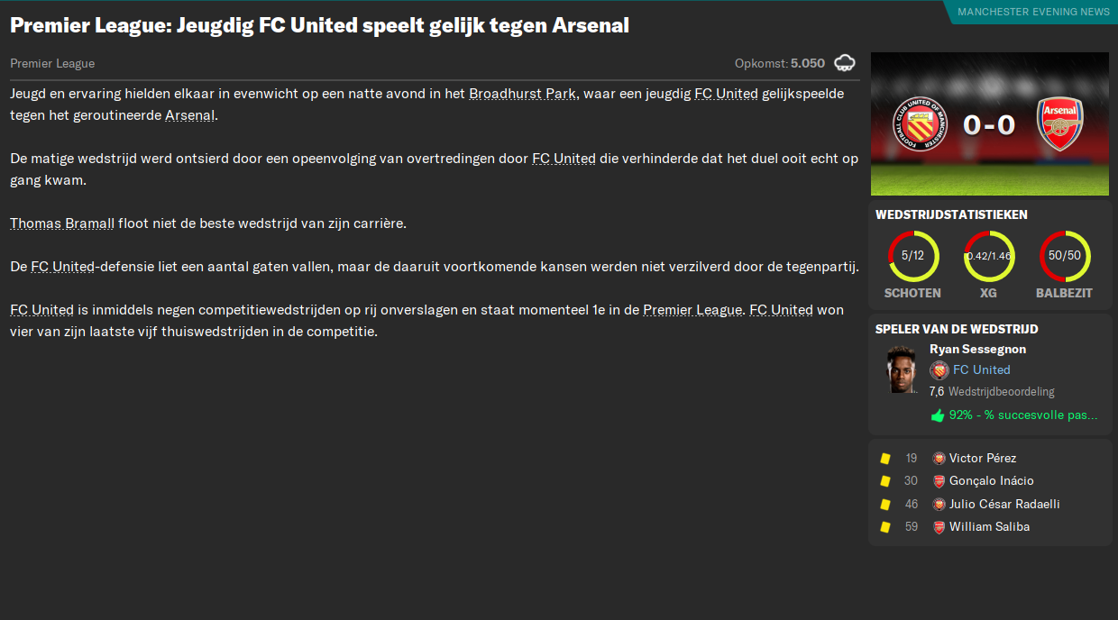Click the 0-0 scoreline display
This screenshot has height=620, width=1118.
(x=989, y=123)
